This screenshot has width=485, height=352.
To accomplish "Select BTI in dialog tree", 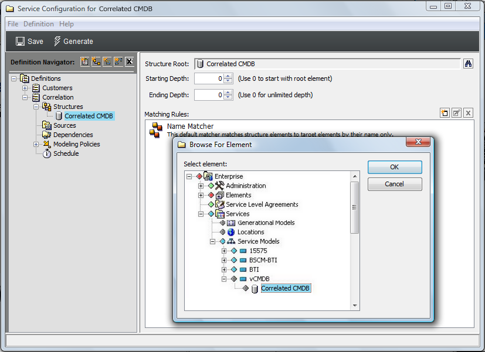I will [x=255, y=269].
